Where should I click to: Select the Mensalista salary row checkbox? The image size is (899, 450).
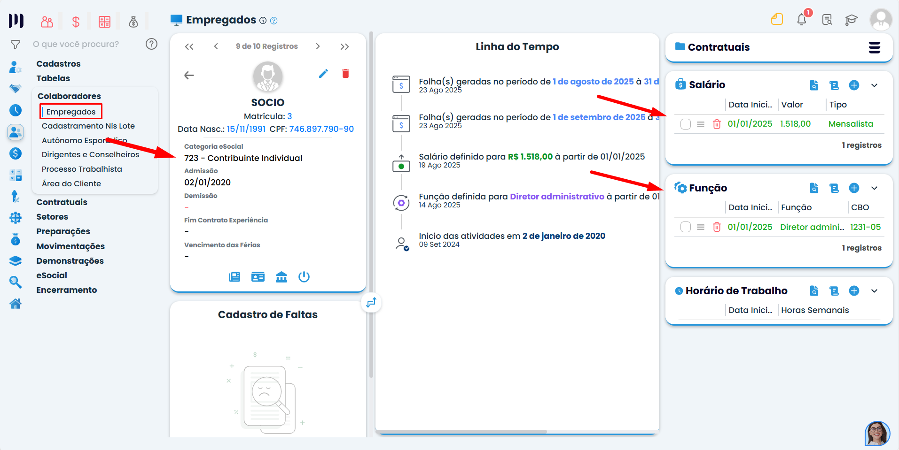pyautogui.click(x=686, y=124)
